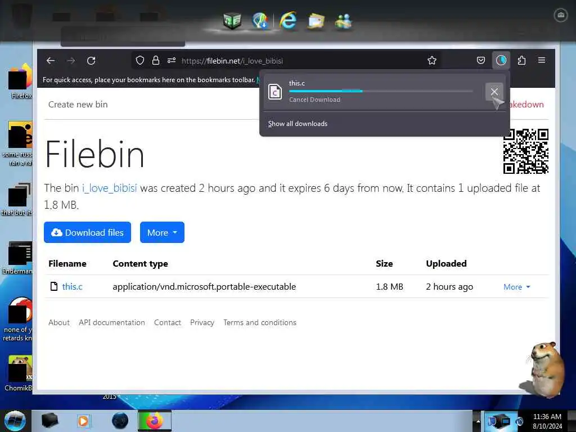Click the 1.8 MB size cell
Viewport: 576px width, 432px height.
[x=389, y=287]
